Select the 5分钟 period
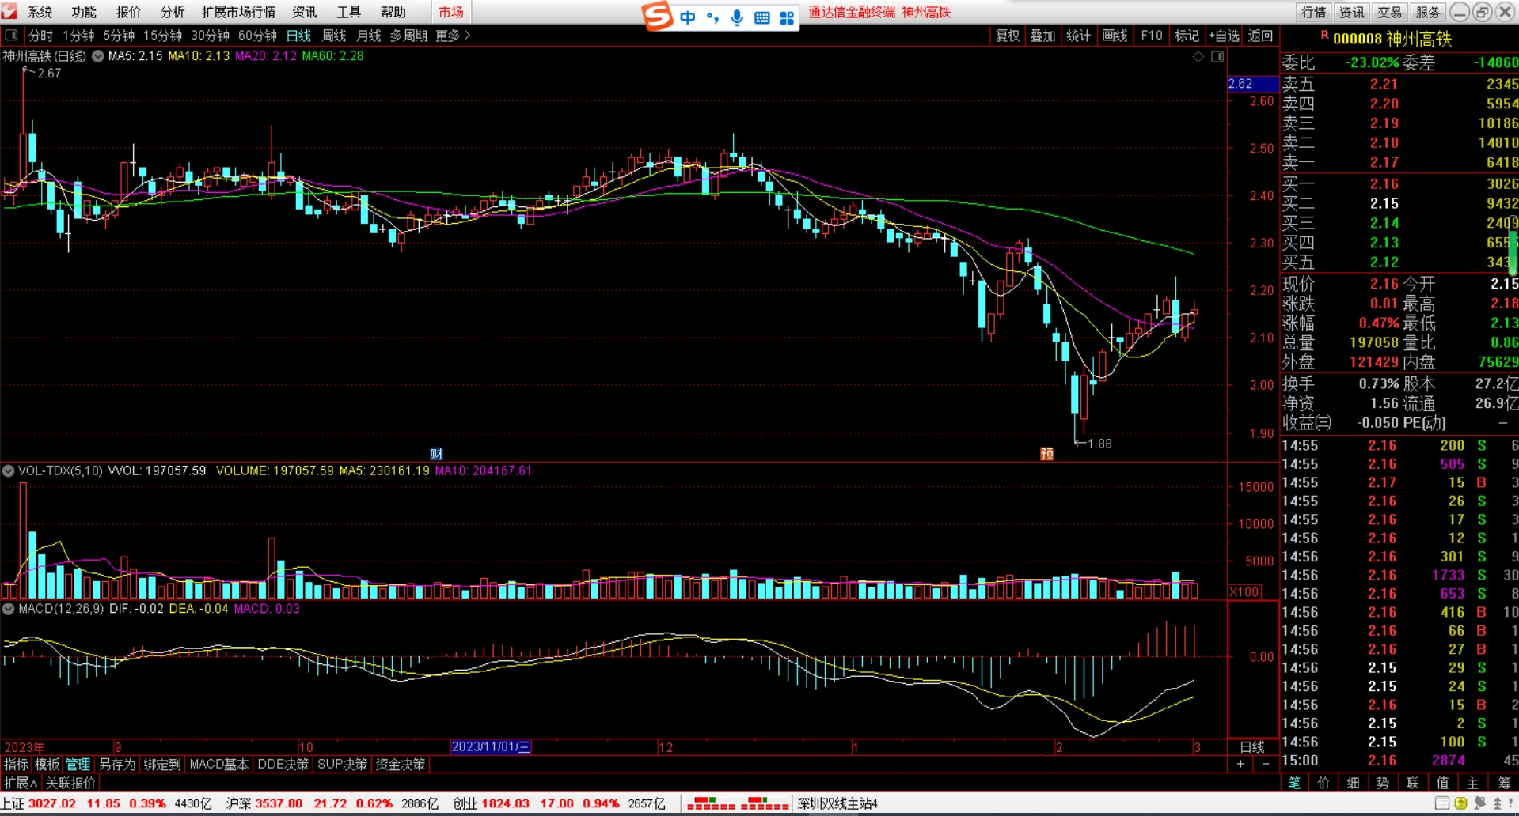 (119, 36)
